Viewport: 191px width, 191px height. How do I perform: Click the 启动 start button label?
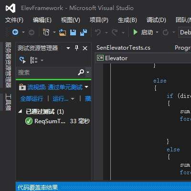147,32
